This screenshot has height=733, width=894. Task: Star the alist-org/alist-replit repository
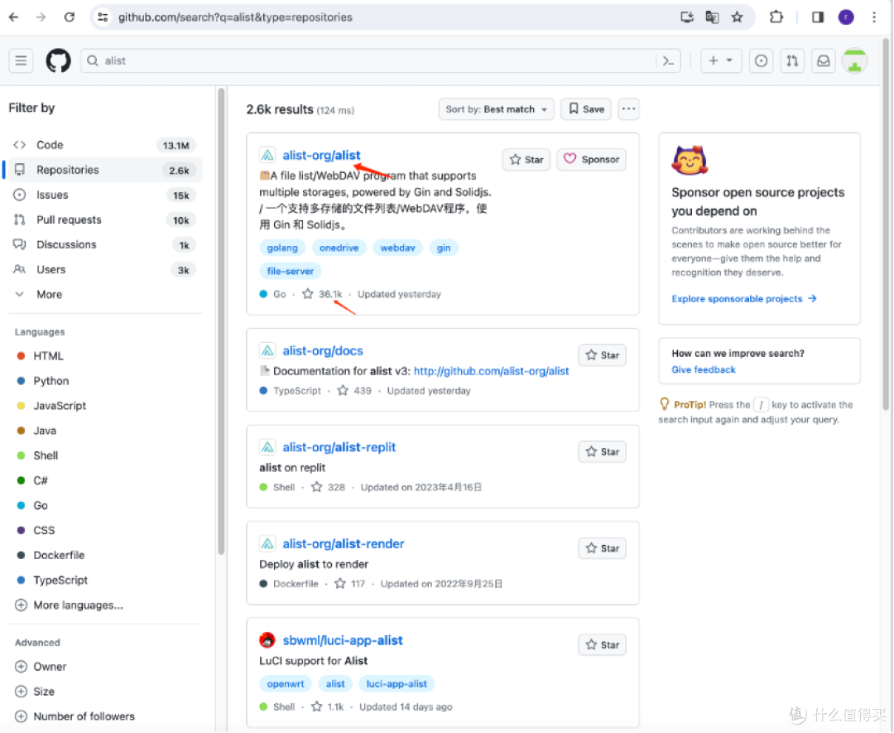tap(602, 451)
